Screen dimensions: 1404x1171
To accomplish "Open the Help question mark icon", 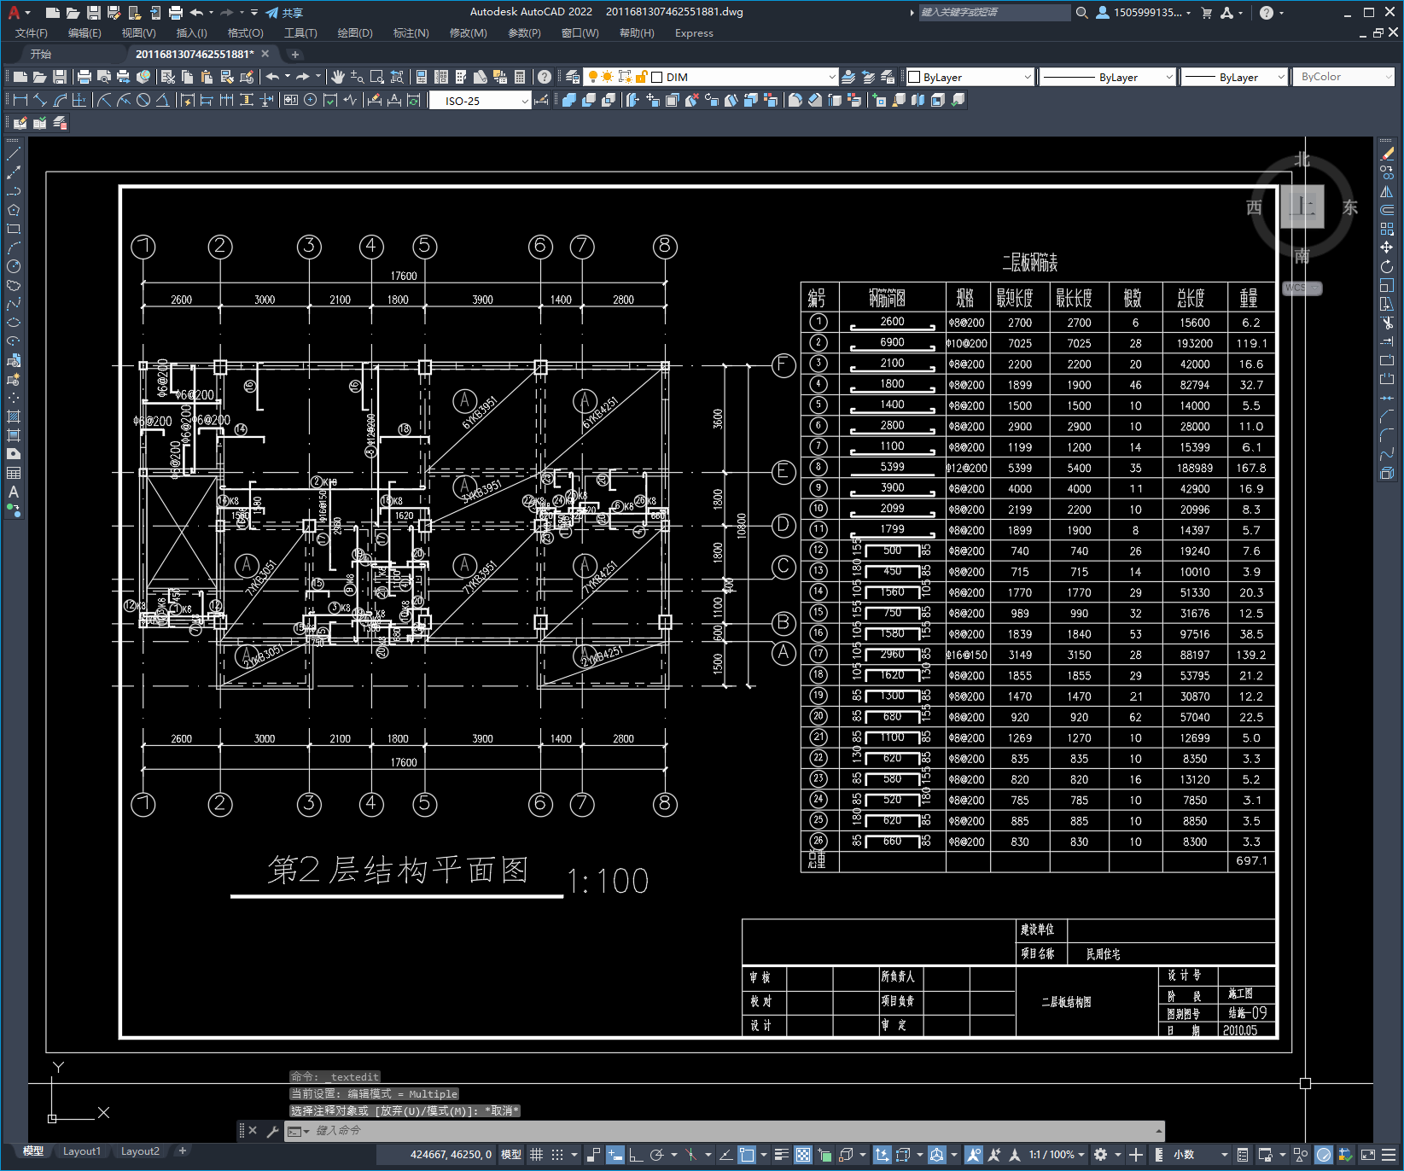I will (544, 77).
